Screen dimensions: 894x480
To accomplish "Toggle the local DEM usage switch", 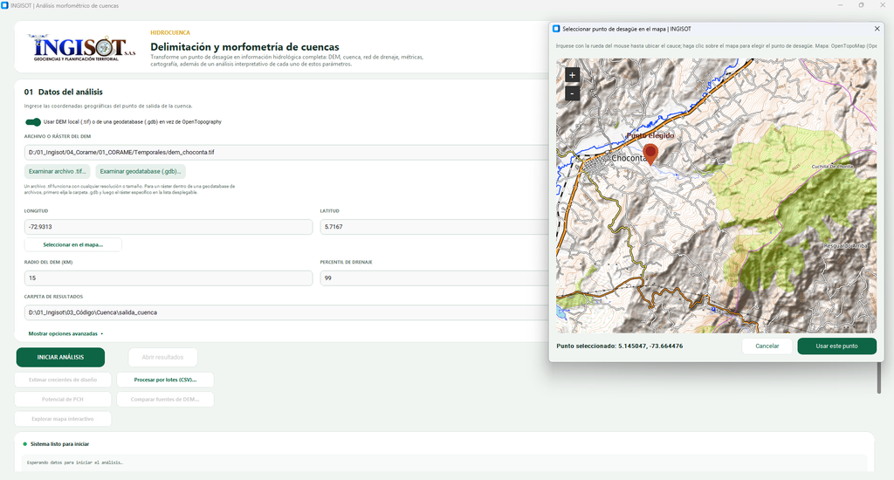I will coord(33,121).
